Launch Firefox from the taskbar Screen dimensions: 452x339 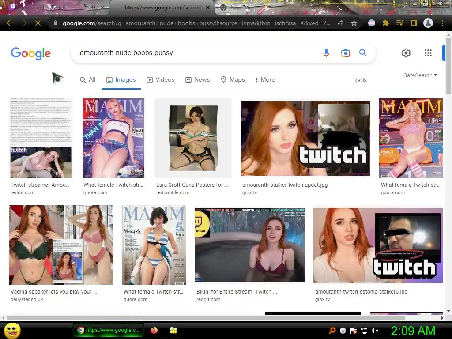tap(154, 330)
